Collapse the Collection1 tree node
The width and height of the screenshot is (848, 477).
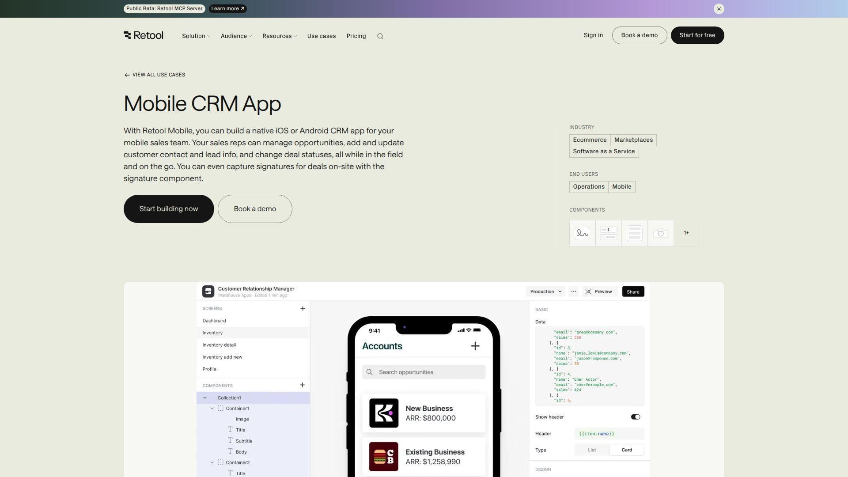[205, 398]
